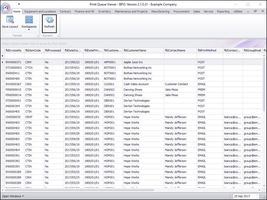Viewport: 267px width, 200px height.
Task: Select the Manufacturing ribbon tab
Action: pos(160,11)
